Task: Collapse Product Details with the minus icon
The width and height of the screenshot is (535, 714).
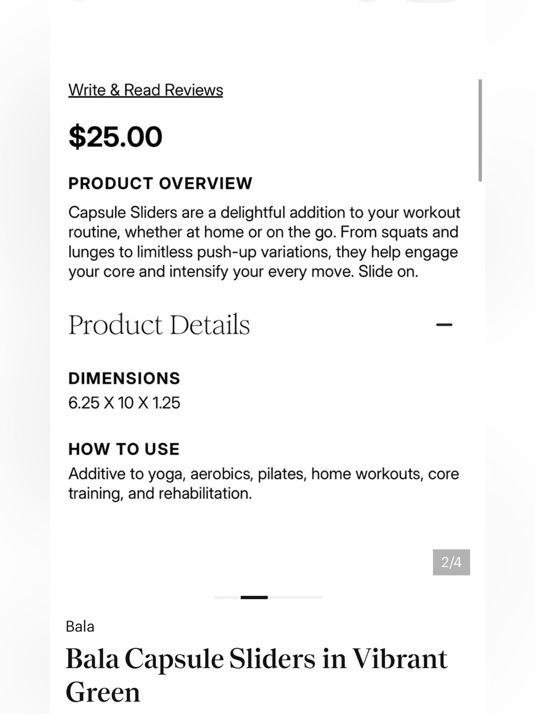Action: [x=444, y=325]
